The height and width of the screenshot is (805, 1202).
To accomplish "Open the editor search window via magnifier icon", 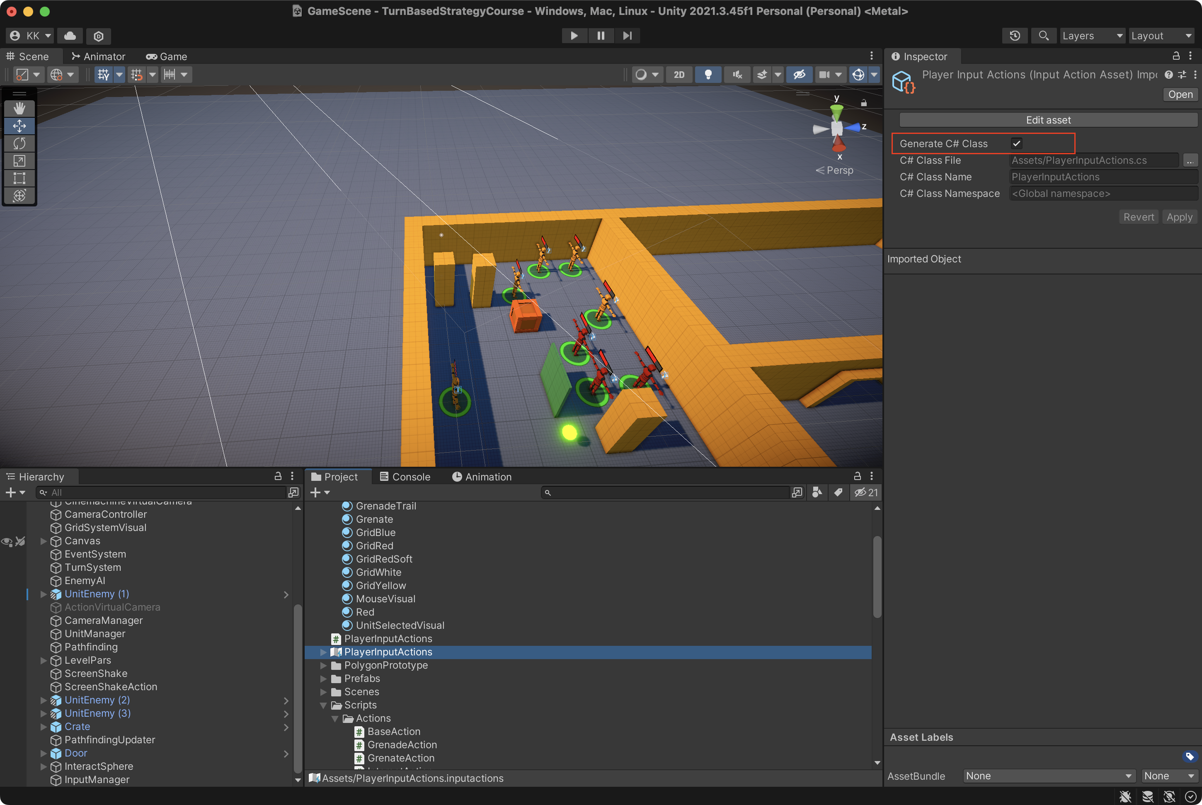I will 1043,36.
